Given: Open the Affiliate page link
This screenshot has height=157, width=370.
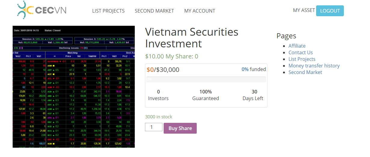Looking at the screenshot, I should pos(297,46).
